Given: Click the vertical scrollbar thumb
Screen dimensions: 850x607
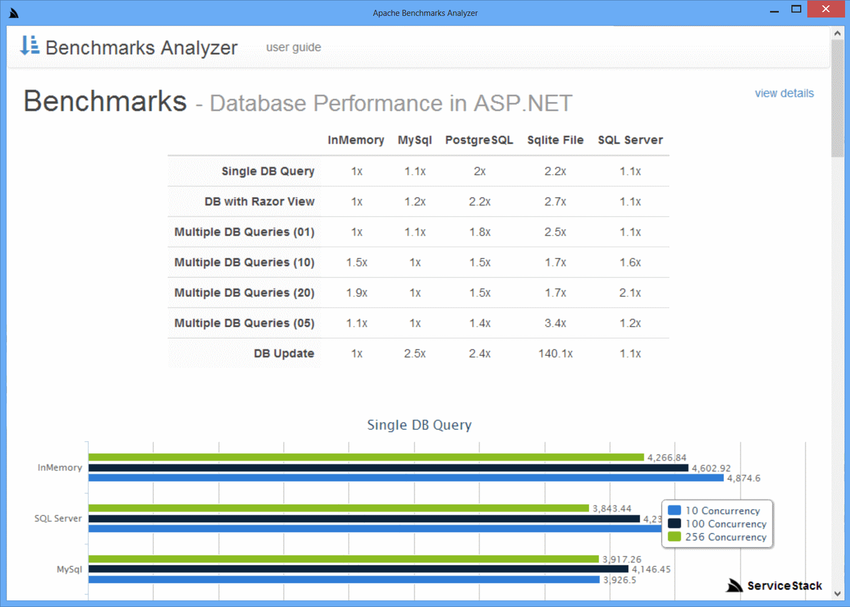Looking at the screenshot, I should pos(837,99).
